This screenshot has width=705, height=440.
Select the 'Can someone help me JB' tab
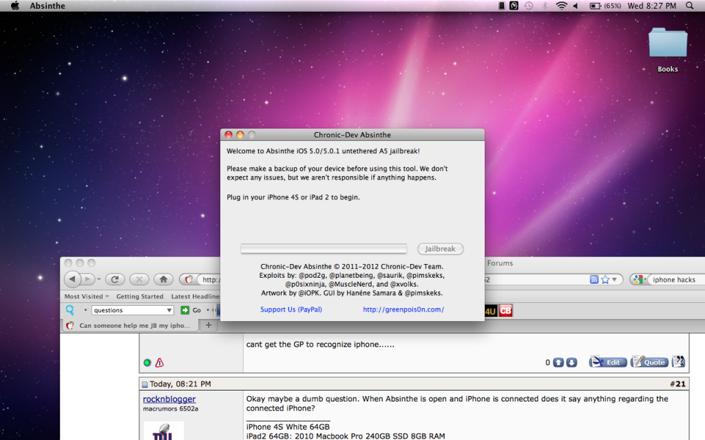click(x=129, y=325)
